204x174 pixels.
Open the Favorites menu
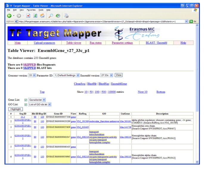(31, 10)
